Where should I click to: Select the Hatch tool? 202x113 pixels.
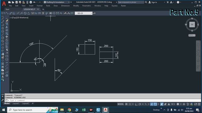click(x=3, y=64)
